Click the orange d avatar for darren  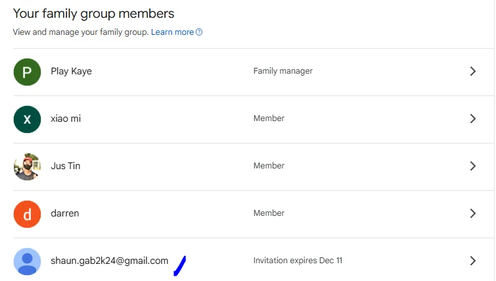pos(27,214)
